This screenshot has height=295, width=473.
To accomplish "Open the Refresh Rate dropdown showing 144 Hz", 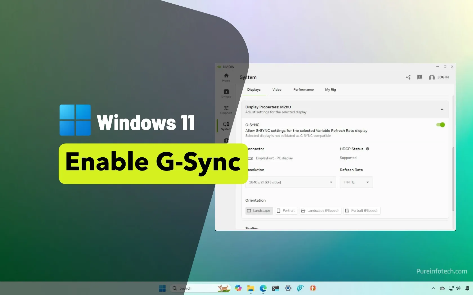I will pos(356,182).
